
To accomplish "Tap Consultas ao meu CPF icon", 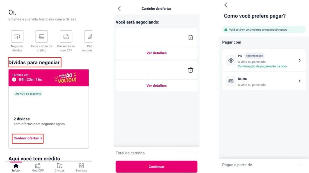I will pyautogui.click(x=66, y=37).
